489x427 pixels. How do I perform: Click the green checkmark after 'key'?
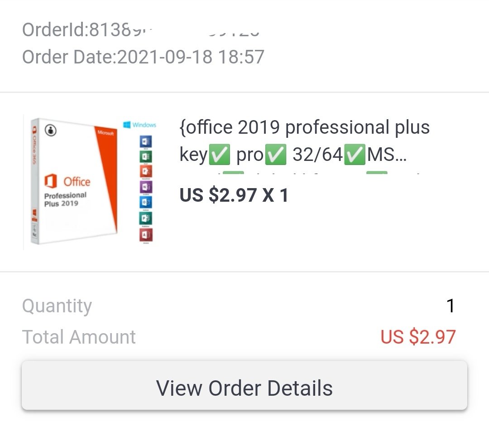coord(219,155)
